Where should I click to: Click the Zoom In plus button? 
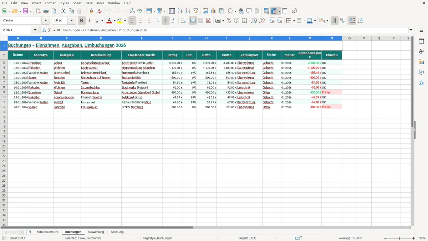[414, 238]
